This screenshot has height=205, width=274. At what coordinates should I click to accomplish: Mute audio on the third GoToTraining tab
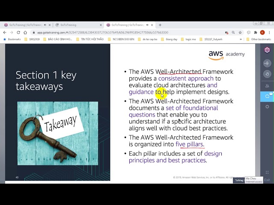pyautogui.click(x=147, y=25)
